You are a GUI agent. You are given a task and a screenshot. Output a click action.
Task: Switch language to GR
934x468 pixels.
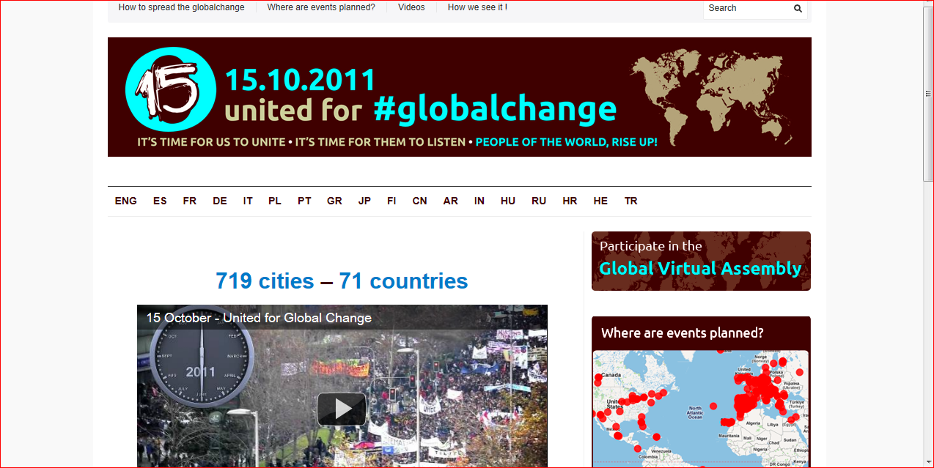point(334,201)
